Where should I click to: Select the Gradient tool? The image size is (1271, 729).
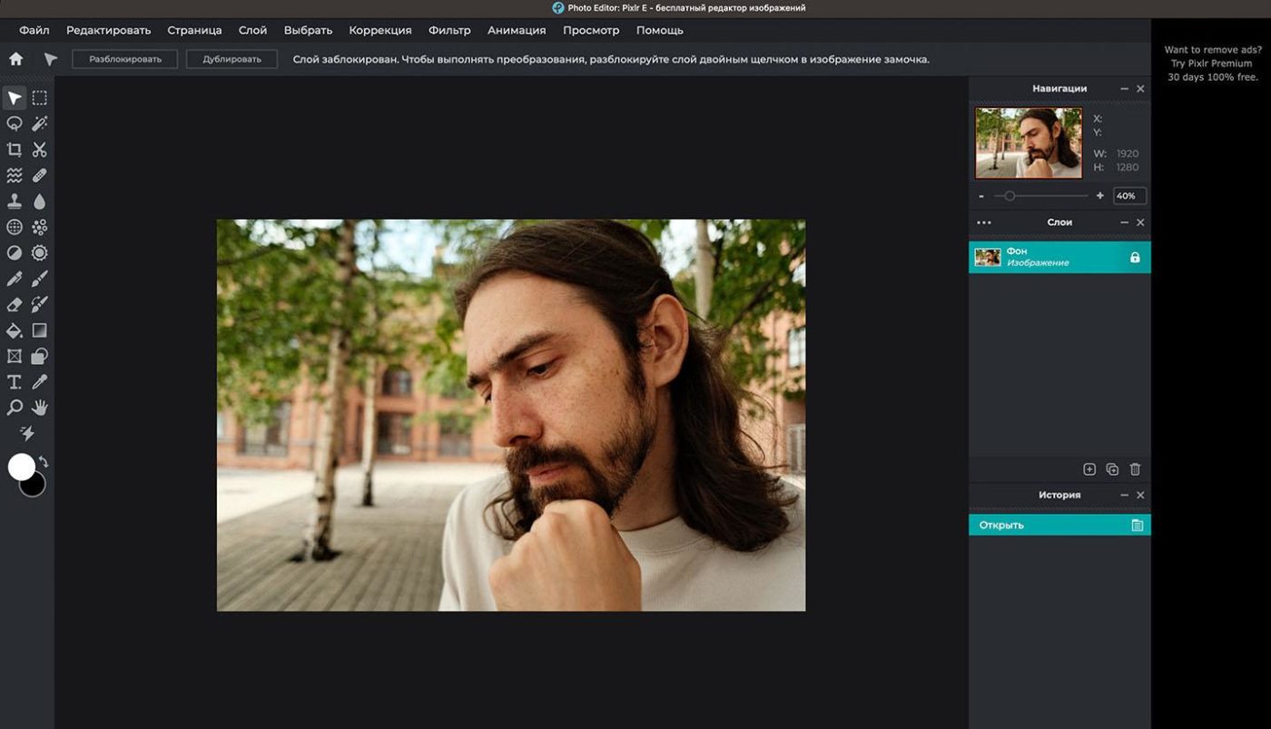(x=40, y=330)
